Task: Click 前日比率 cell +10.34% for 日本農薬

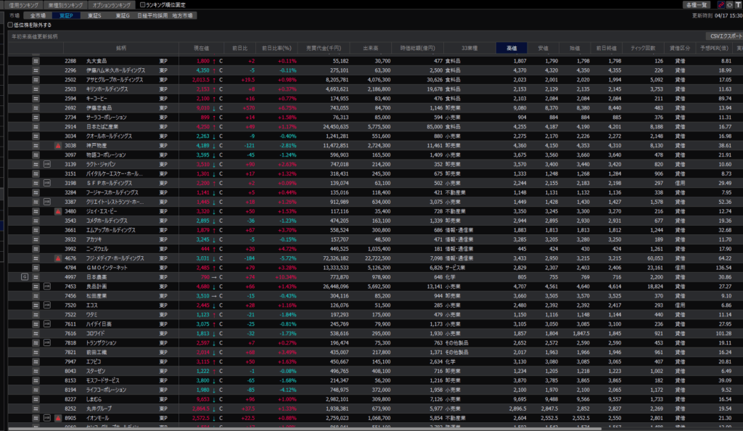Action: click(286, 277)
